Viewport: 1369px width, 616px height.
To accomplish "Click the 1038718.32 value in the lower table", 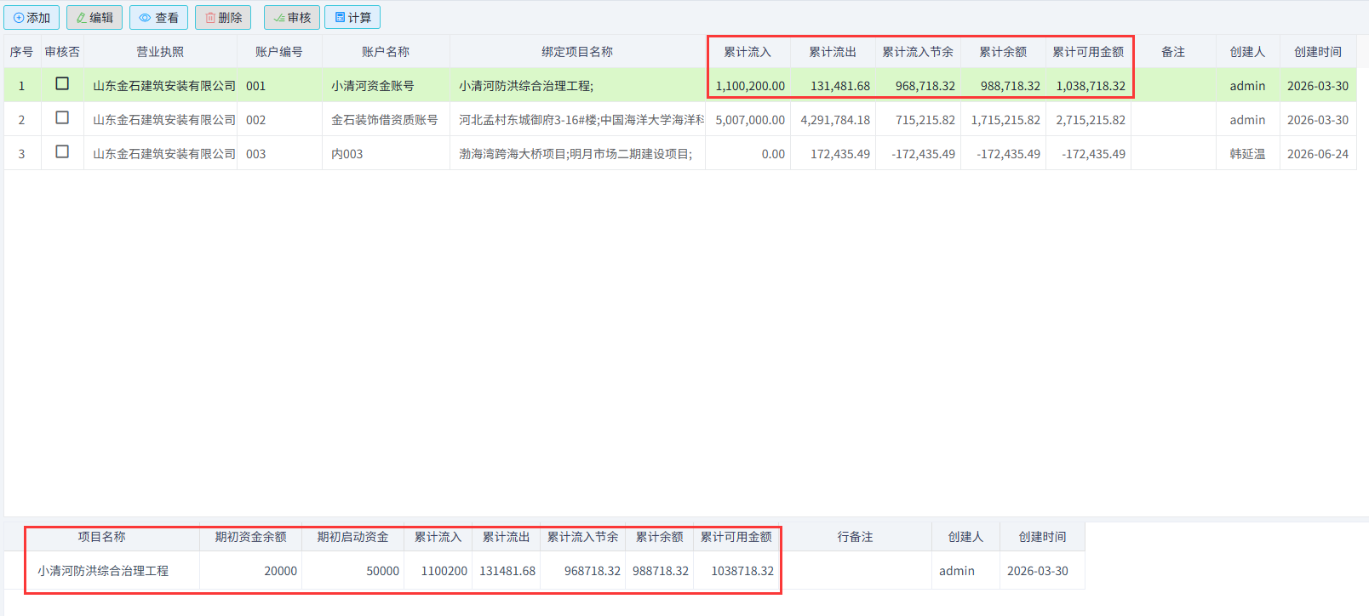I will tap(736, 571).
